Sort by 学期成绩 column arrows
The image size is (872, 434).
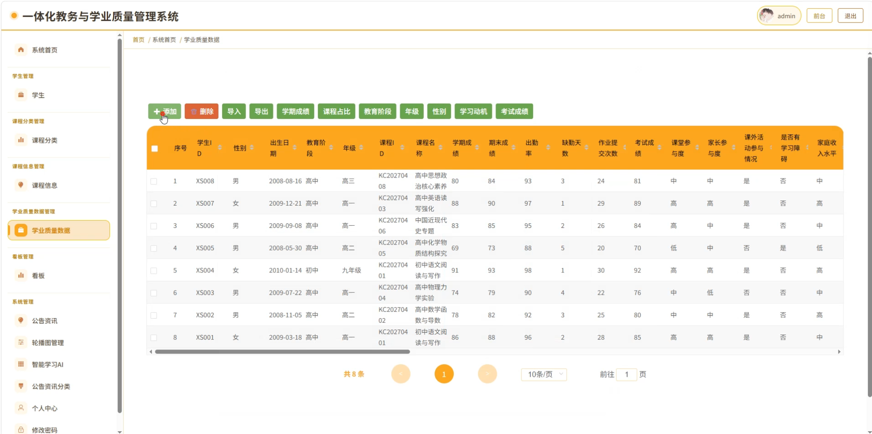click(x=477, y=148)
